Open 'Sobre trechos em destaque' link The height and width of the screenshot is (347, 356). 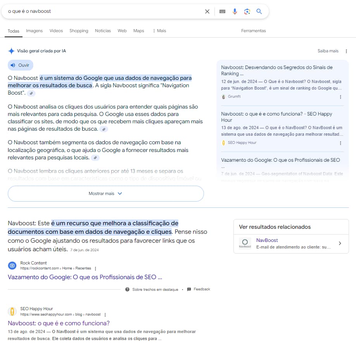tap(155, 289)
